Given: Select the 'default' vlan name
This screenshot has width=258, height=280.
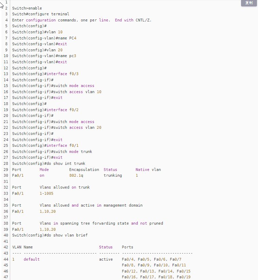Looking at the screenshot, I should (x=32, y=259).
